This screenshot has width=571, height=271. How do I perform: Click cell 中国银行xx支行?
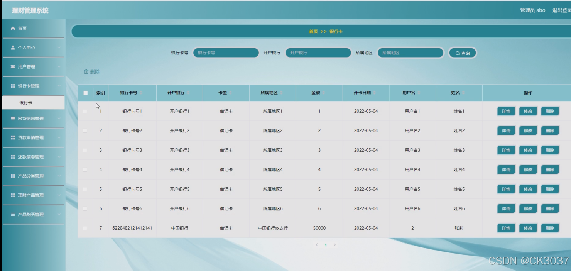pyautogui.click(x=273, y=228)
